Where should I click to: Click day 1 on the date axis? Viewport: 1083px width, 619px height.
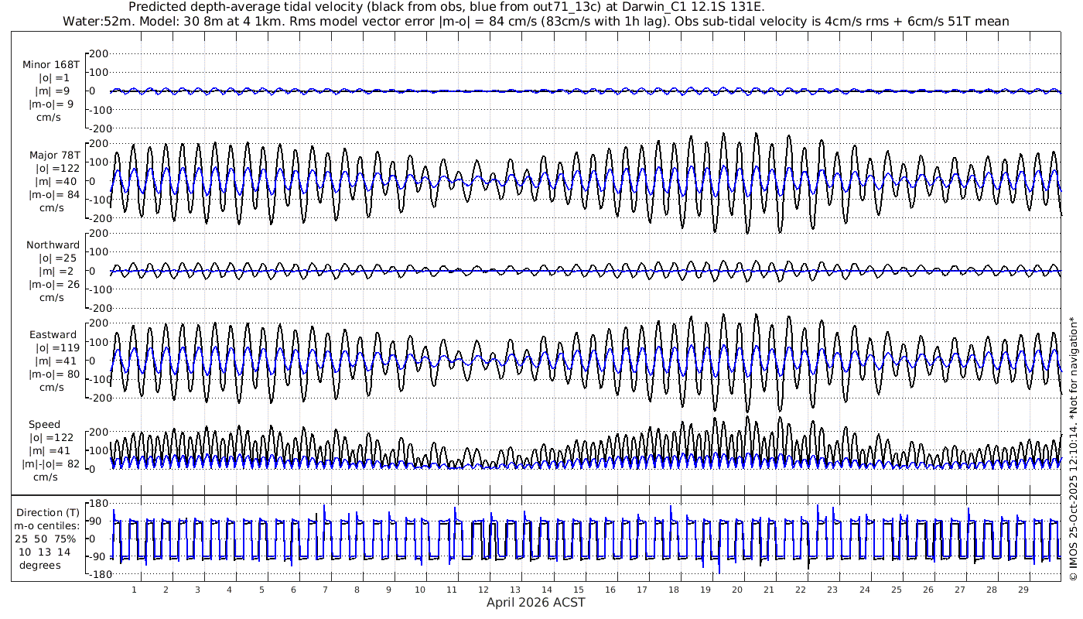(x=134, y=590)
